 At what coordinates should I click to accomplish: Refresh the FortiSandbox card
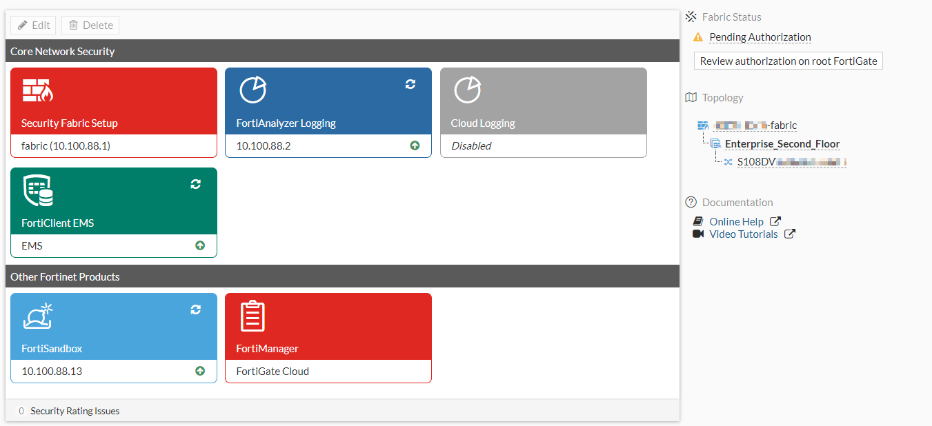click(x=196, y=310)
